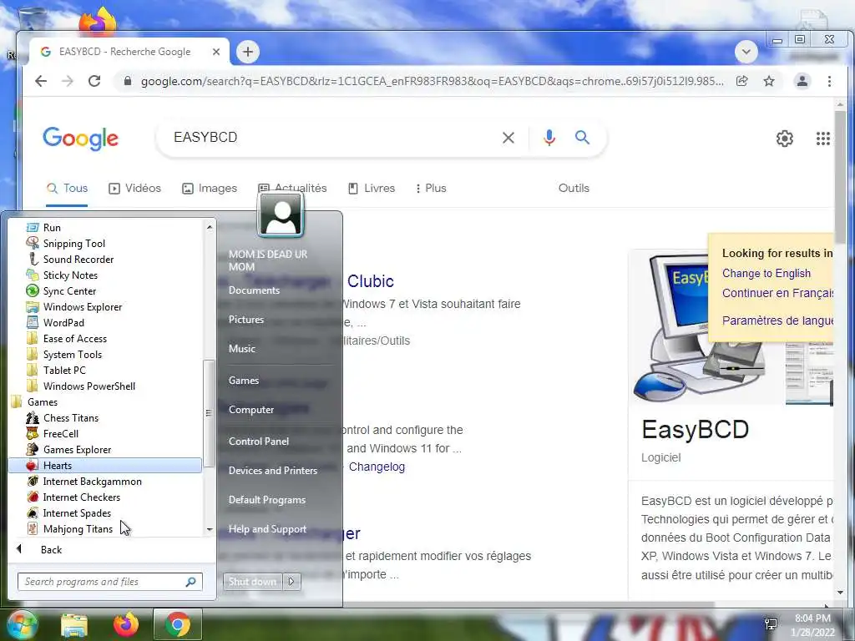Switch to the Images results tab
This screenshot has height=641, width=855.
tap(210, 188)
